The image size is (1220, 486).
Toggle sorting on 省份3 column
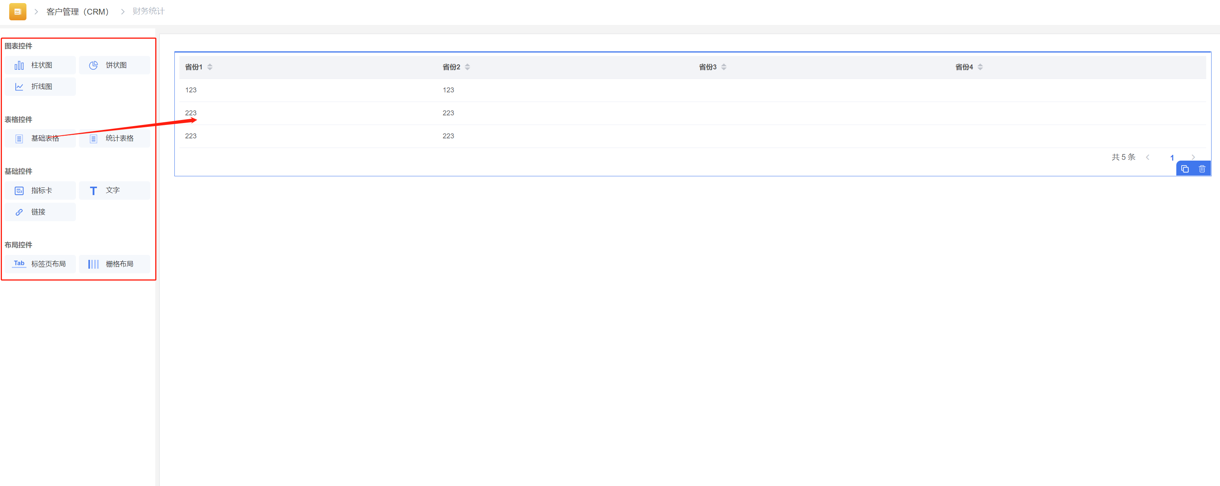(x=724, y=67)
